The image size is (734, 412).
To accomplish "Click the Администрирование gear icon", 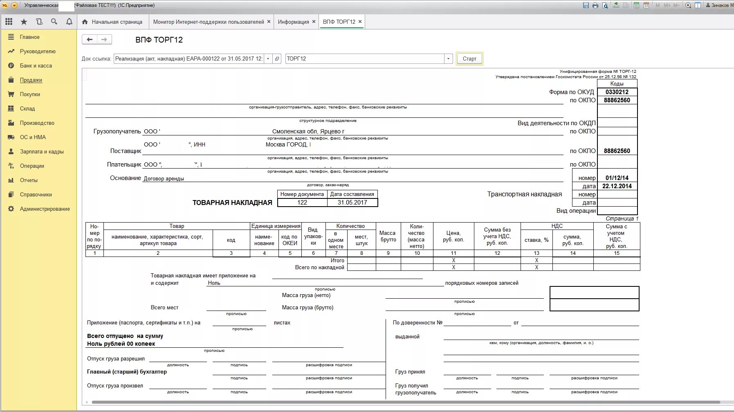I will click(11, 209).
